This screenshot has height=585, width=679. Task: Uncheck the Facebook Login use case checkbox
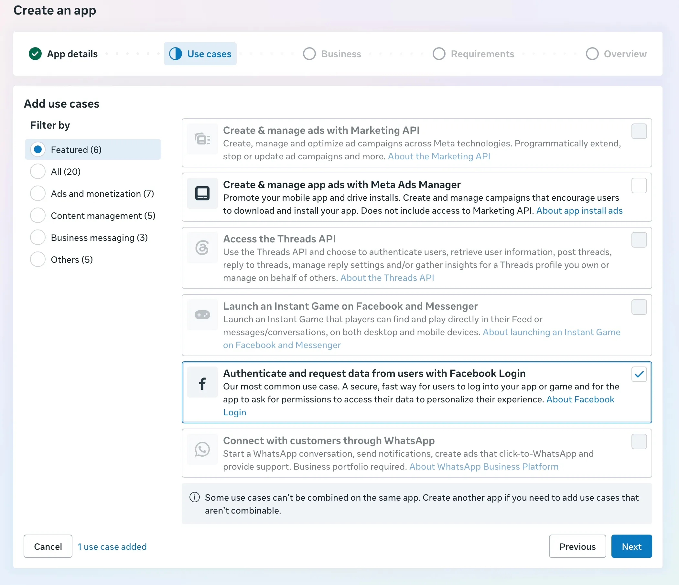pos(639,374)
